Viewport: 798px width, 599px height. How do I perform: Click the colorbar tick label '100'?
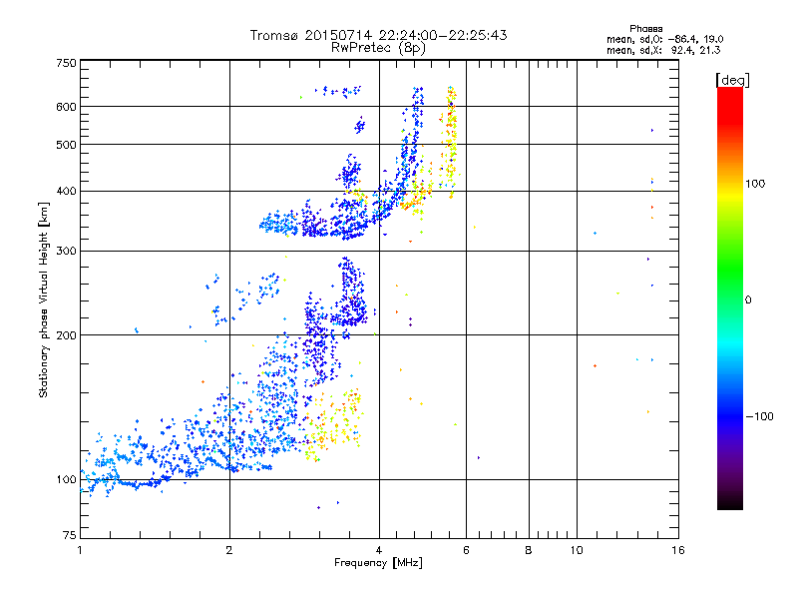(x=755, y=184)
